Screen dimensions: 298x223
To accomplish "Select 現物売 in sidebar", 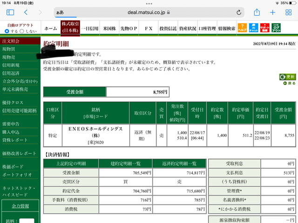I will 9,57.
